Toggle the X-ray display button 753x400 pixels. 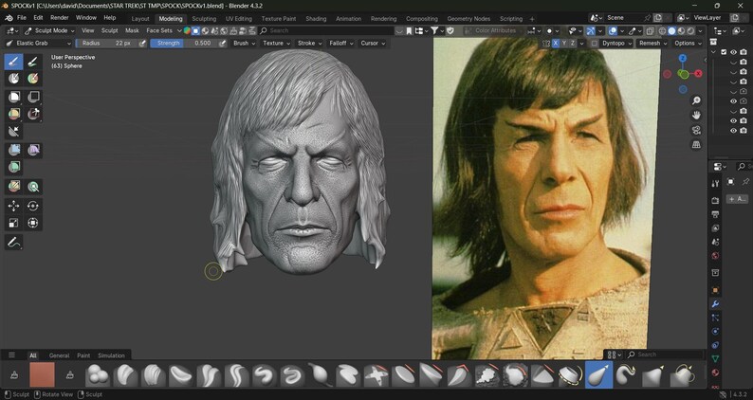(650, 30)
